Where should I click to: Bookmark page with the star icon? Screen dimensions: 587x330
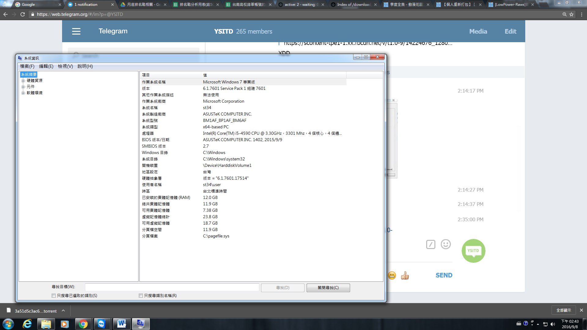571,14
